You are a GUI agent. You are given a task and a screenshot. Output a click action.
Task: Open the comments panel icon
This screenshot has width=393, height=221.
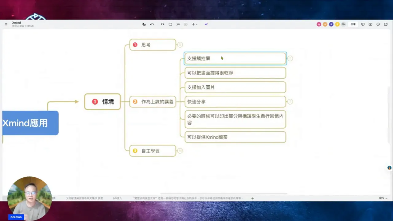pyautogui.click(x=371, y=24)
